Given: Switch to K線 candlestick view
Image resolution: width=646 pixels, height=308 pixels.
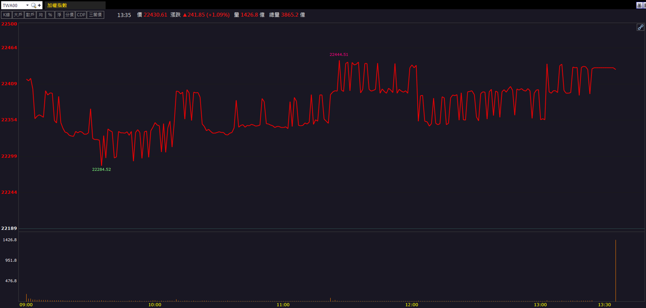Looking at the screenshot, I should (x=6, y=15).
